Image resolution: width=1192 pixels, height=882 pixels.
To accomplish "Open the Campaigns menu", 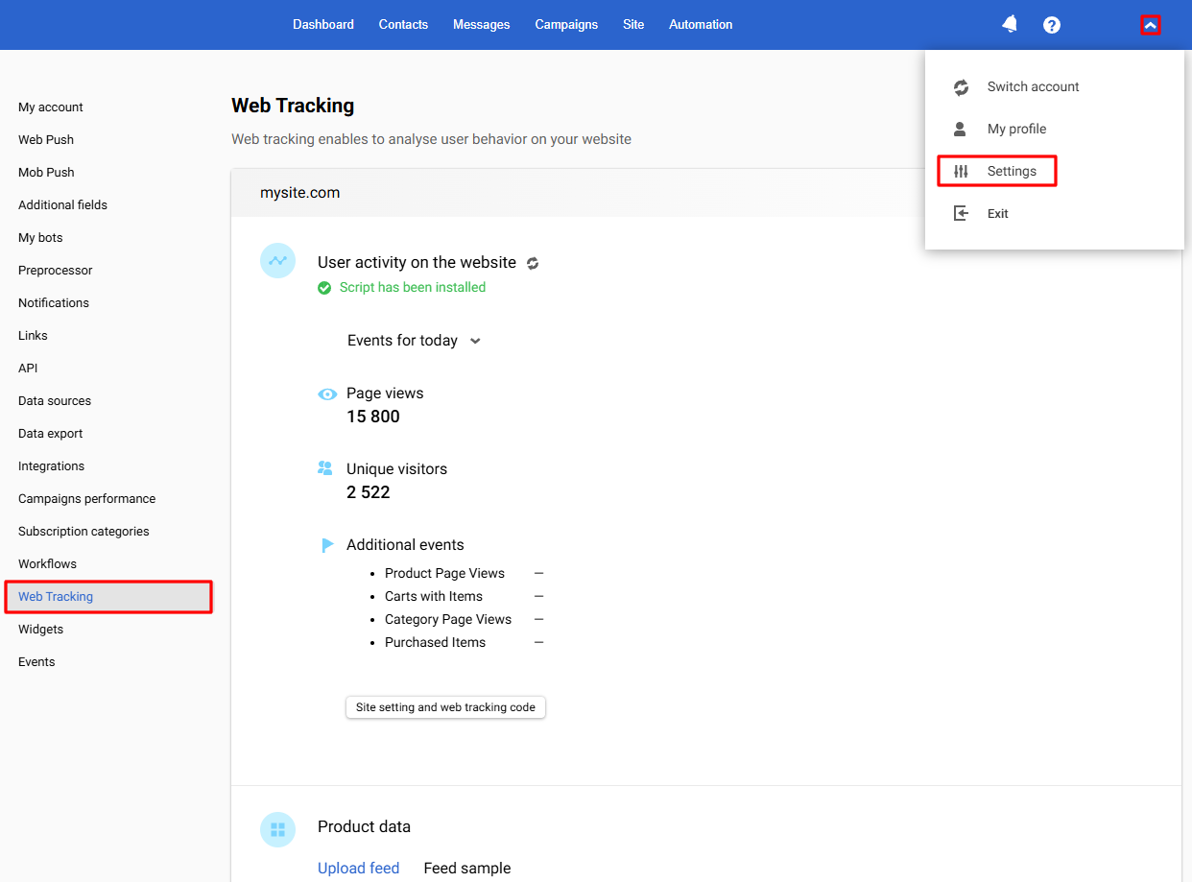I will pos(566,25).
